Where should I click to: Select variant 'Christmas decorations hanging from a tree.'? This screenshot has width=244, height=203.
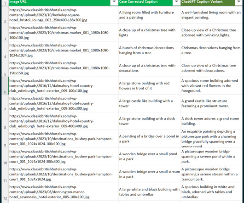(x=211, y=50)
